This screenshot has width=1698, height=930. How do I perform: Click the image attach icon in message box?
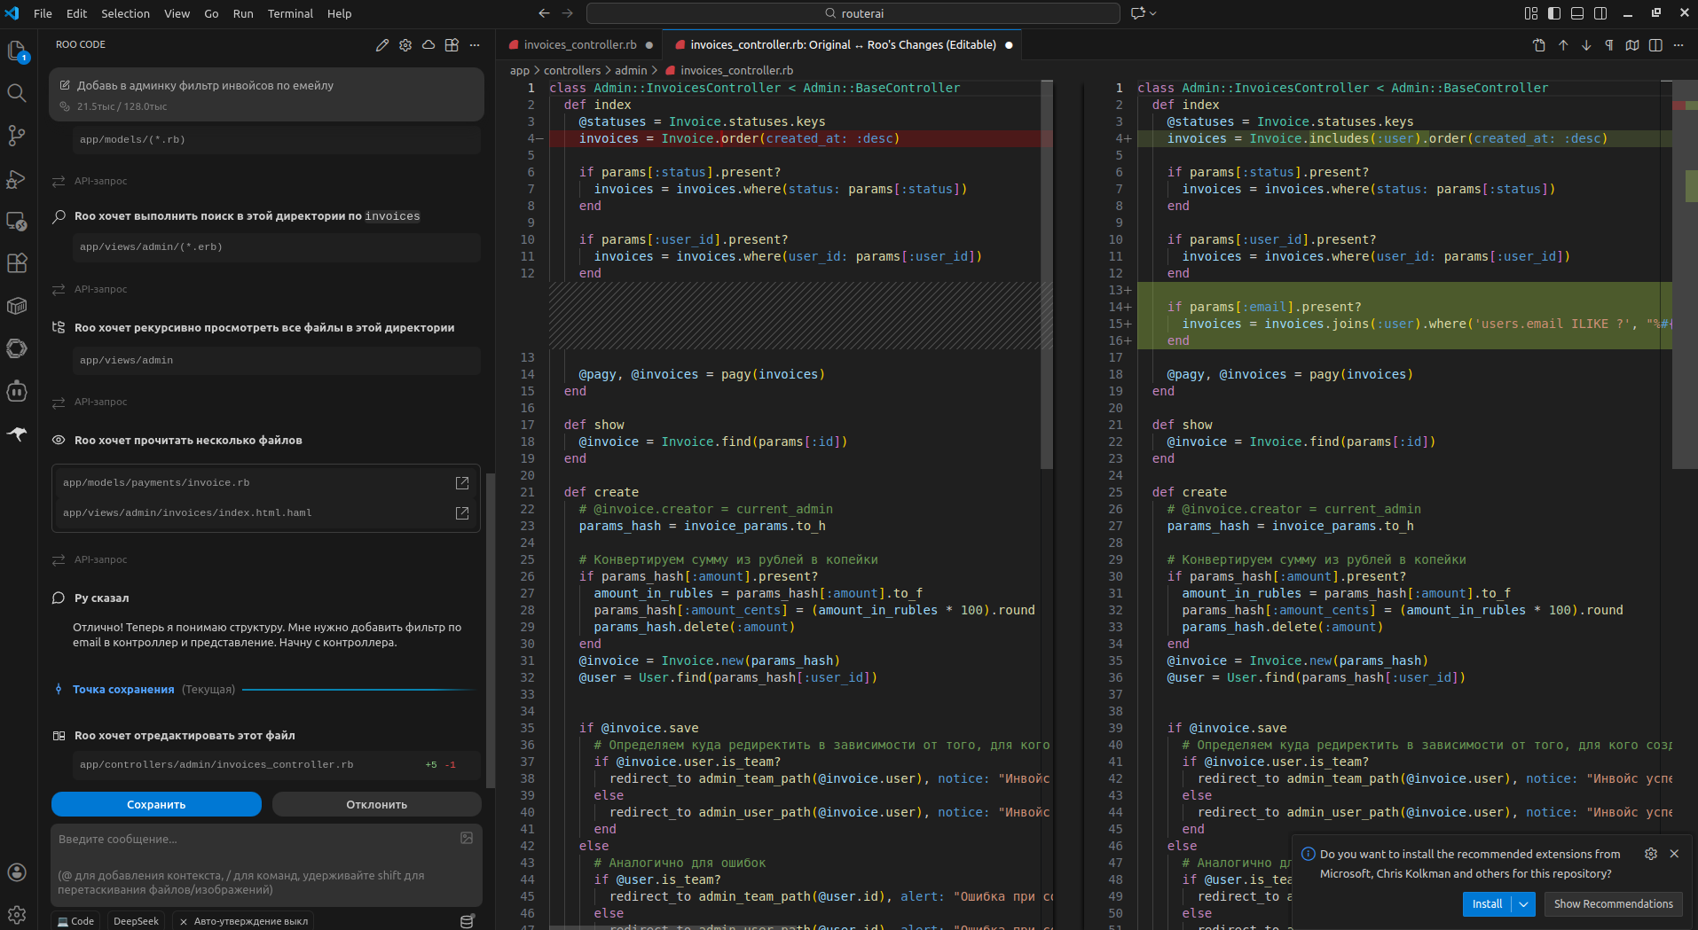point(466,838)
